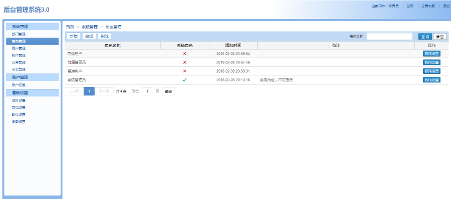Image resolution: width=451 pixels, height=199 pixels.
Task: Click 设置主题 in top header
Action: 428,6
